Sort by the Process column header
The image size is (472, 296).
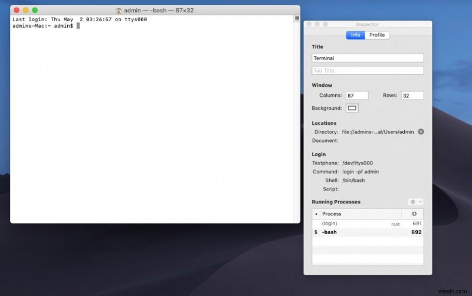coord(360,214)
